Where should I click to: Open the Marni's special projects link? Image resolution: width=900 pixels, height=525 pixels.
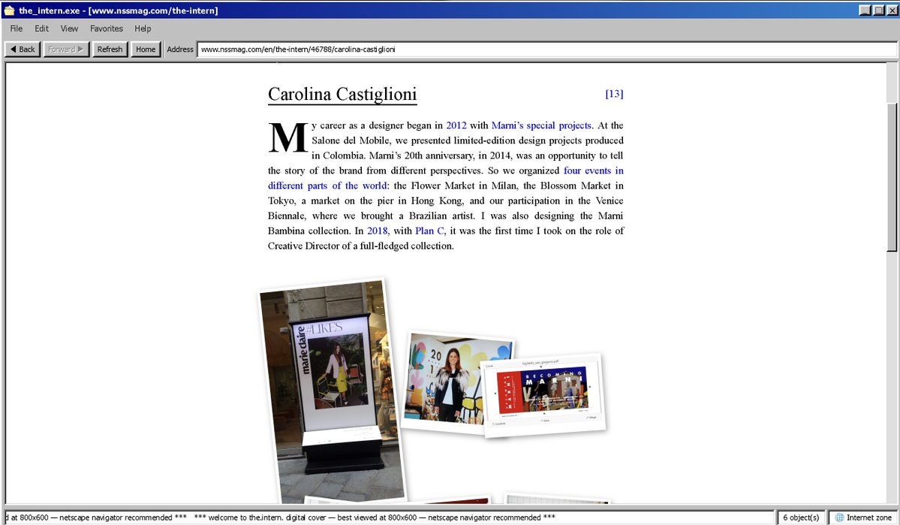[x=540, y=125]
